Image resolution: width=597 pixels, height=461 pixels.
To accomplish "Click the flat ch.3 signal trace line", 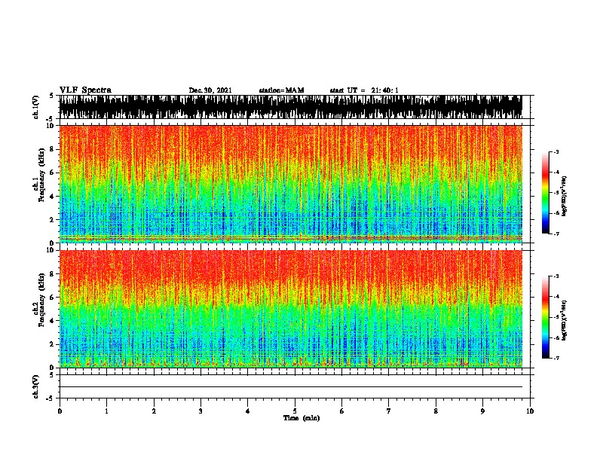I will click(290, 387).
